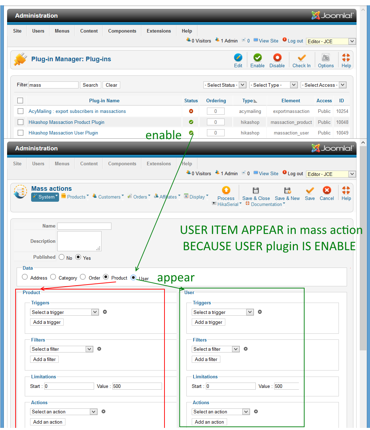Click Help icon in Mass actions toolbar
The height and width of the screenshot is (430, 370).
[346, 190]
